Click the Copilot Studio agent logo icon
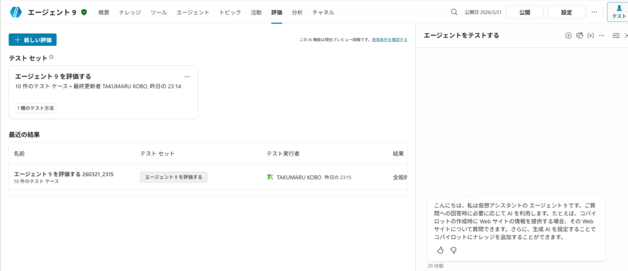 [15, 12]
